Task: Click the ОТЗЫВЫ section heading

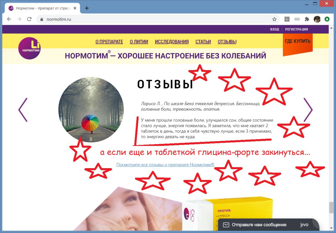Action: [165, 84]
